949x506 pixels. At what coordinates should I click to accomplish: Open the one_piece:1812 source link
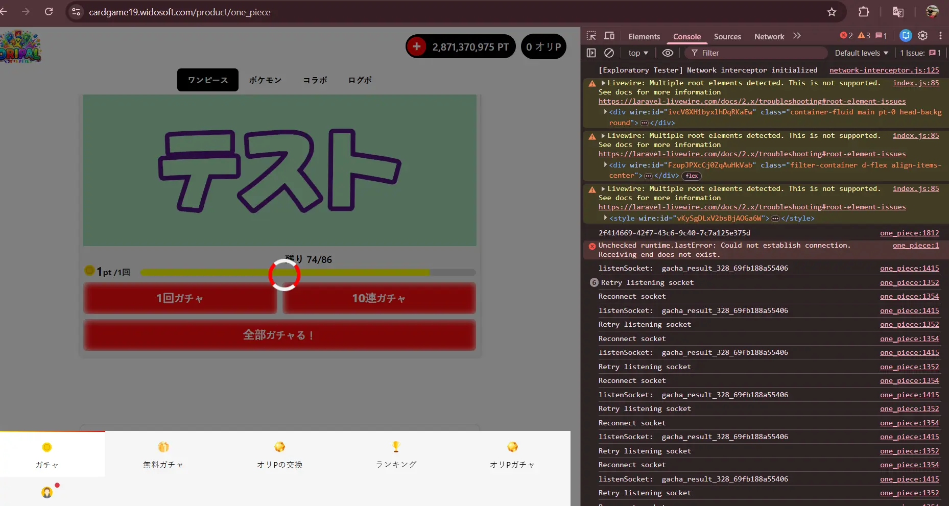909,233
